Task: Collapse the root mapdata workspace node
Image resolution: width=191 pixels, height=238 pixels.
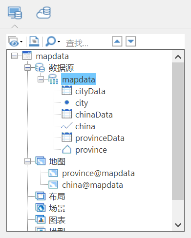Action: click(x=14, y=56)
